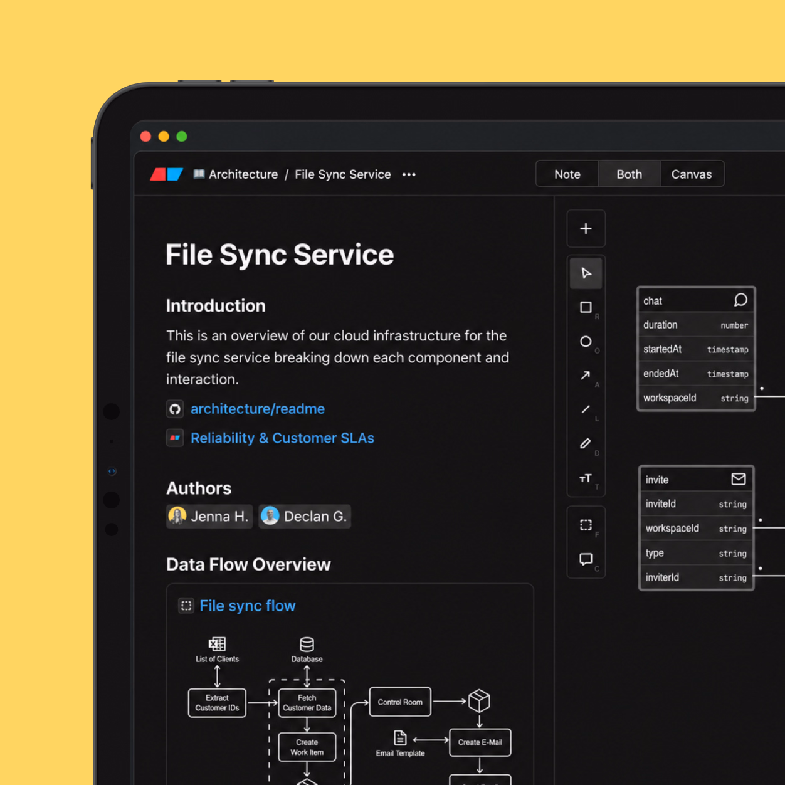Click the Fetch Customer Data diagram node
785x785 pixels.
tap(307, 703)
